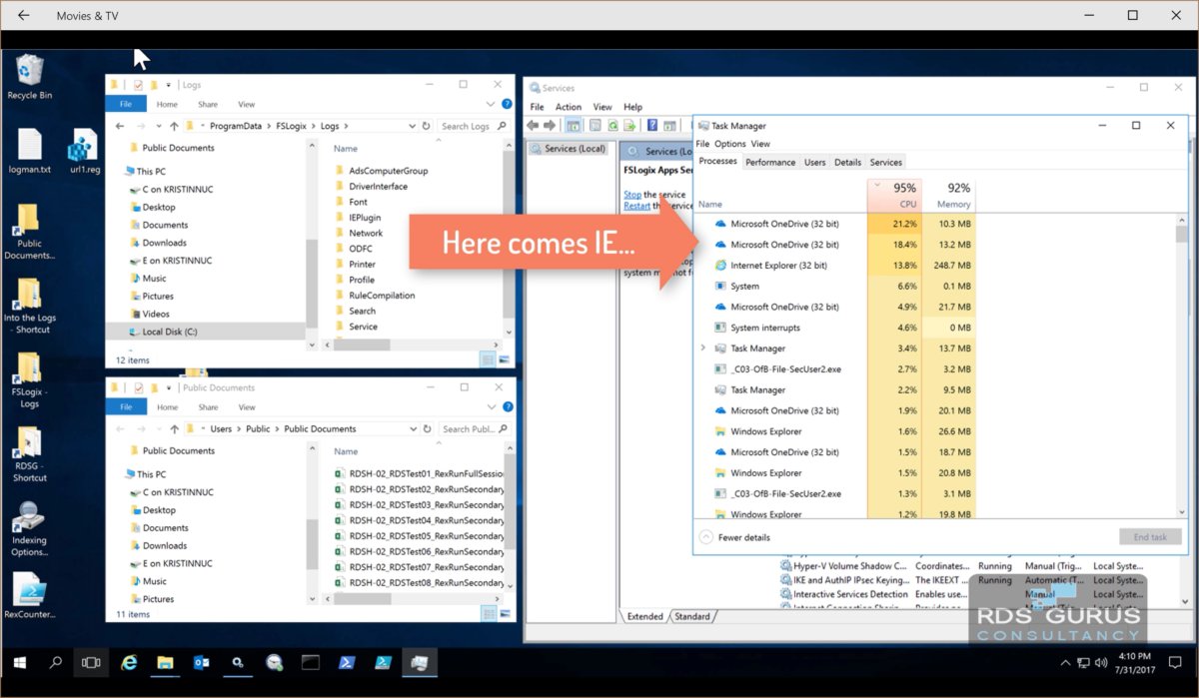1199x698 pixels.
Task: Select Standard tab in Services window
Action: [692, 616]
